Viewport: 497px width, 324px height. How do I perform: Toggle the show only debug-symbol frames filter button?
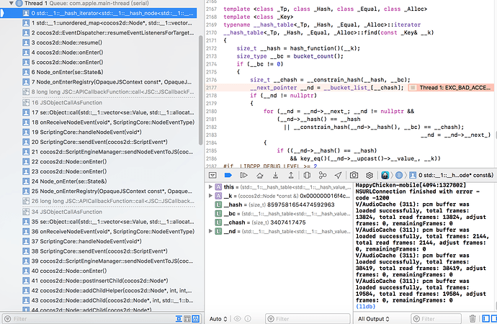point(187,319)
